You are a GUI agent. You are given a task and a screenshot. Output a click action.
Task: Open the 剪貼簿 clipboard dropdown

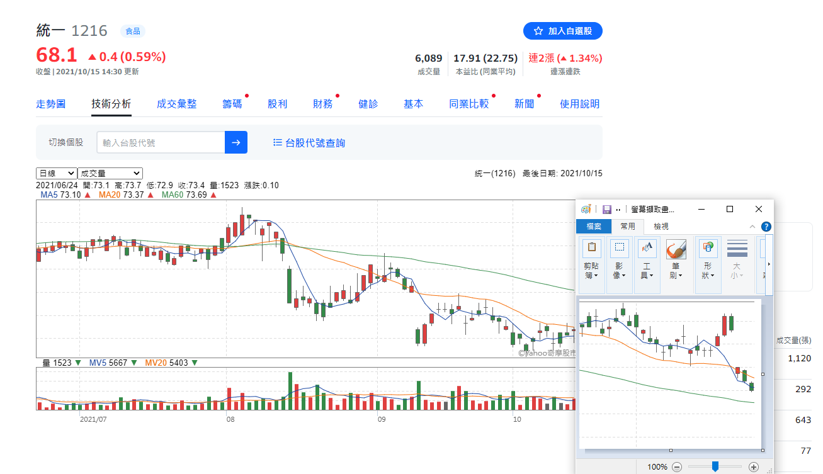coord(592,271)
